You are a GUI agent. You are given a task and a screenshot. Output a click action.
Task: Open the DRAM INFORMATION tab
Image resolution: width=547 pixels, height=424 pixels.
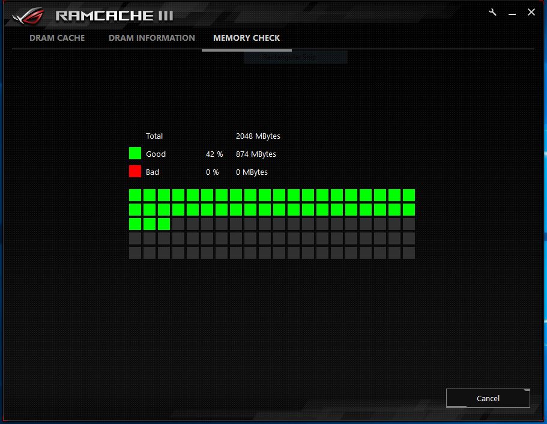[x=152, y=38]
